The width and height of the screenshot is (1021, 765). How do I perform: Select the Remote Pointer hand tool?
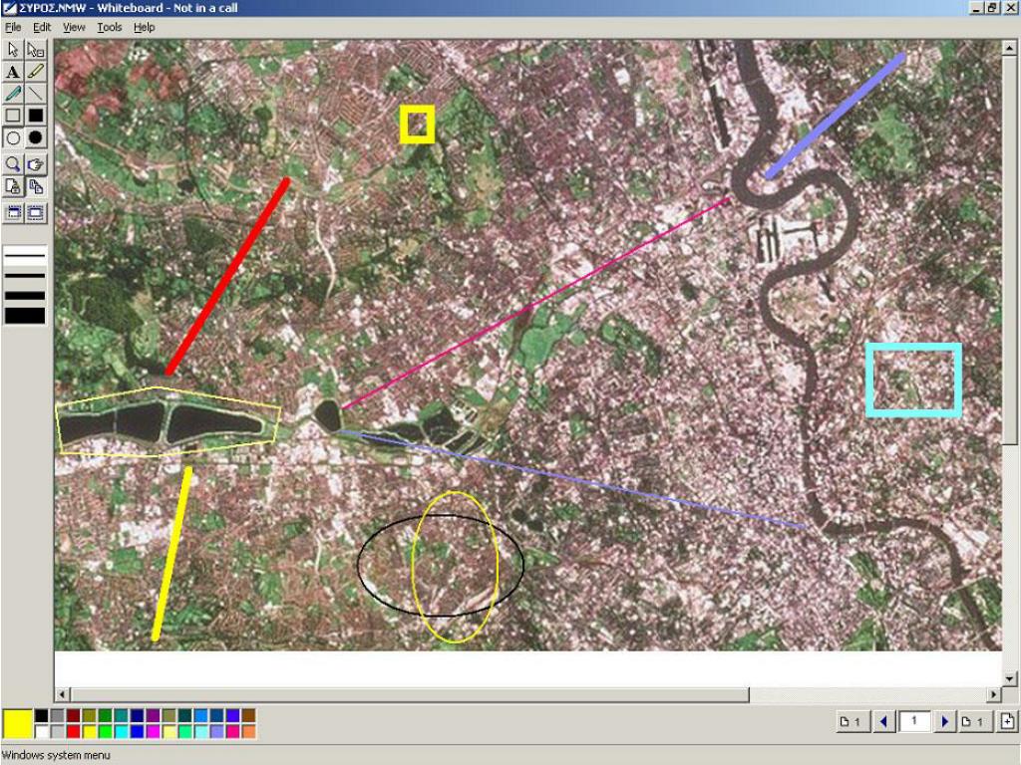tap(35, 164)
